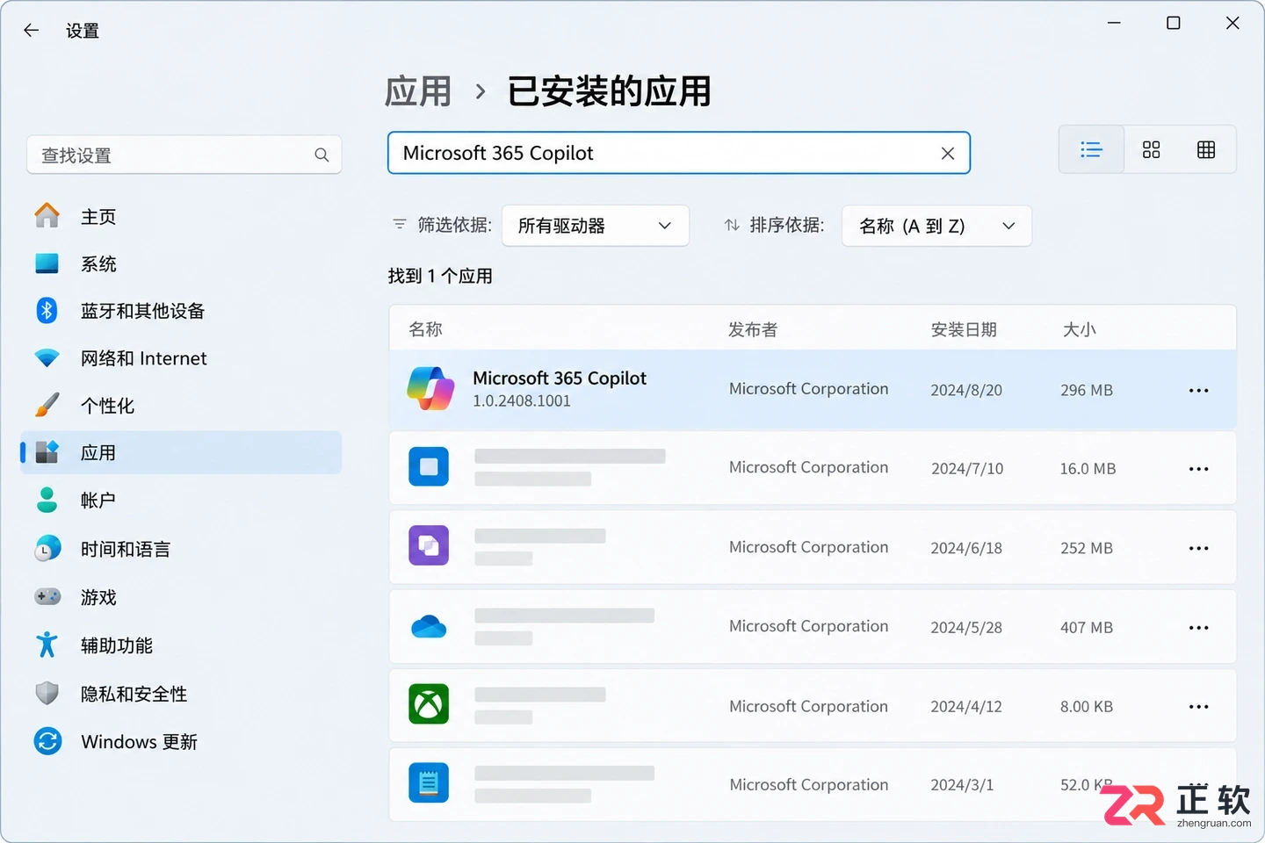Open the 所有驱动器 filter dropdown
The height and width of the screenshot is (843, 1265).
coord(596,226)
